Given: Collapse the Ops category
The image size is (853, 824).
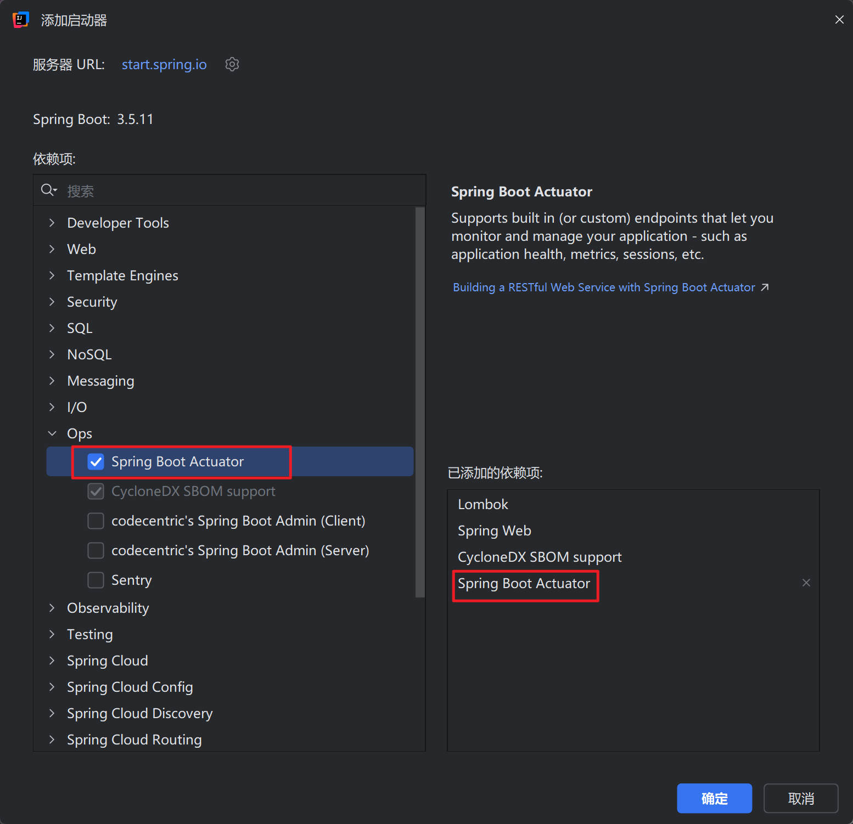Looking at the screenshot, I should [x=52, y=433].
